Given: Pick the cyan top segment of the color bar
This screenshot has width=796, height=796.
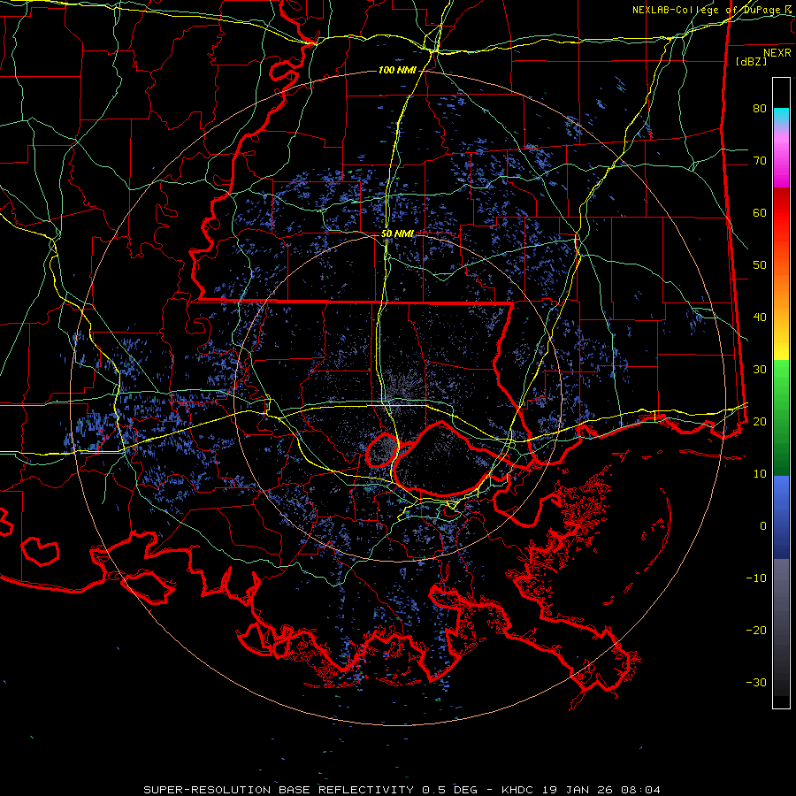Looking at the screenshot, I should [x=781, y=118].
